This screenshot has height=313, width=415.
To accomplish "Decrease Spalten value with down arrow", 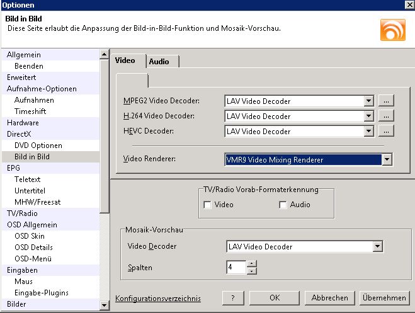I will (252, 271).
